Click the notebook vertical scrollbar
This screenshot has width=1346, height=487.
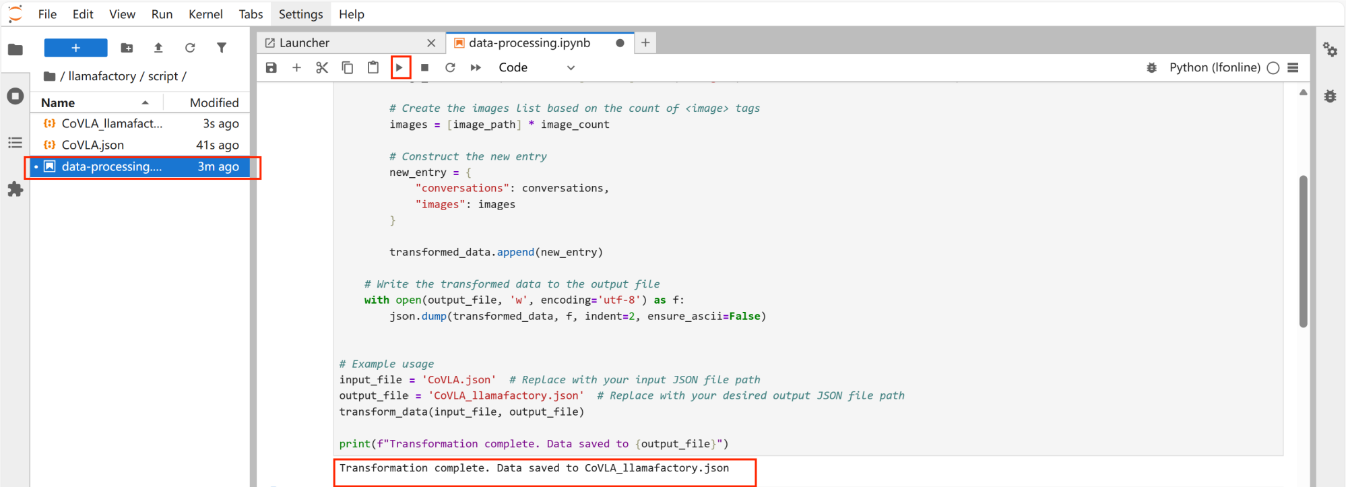point(1303,251)
